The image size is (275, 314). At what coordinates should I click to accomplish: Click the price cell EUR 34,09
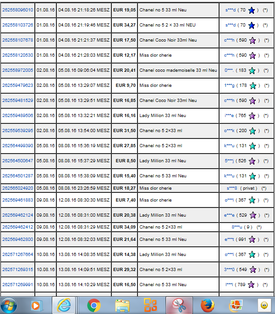coord(124,227)
